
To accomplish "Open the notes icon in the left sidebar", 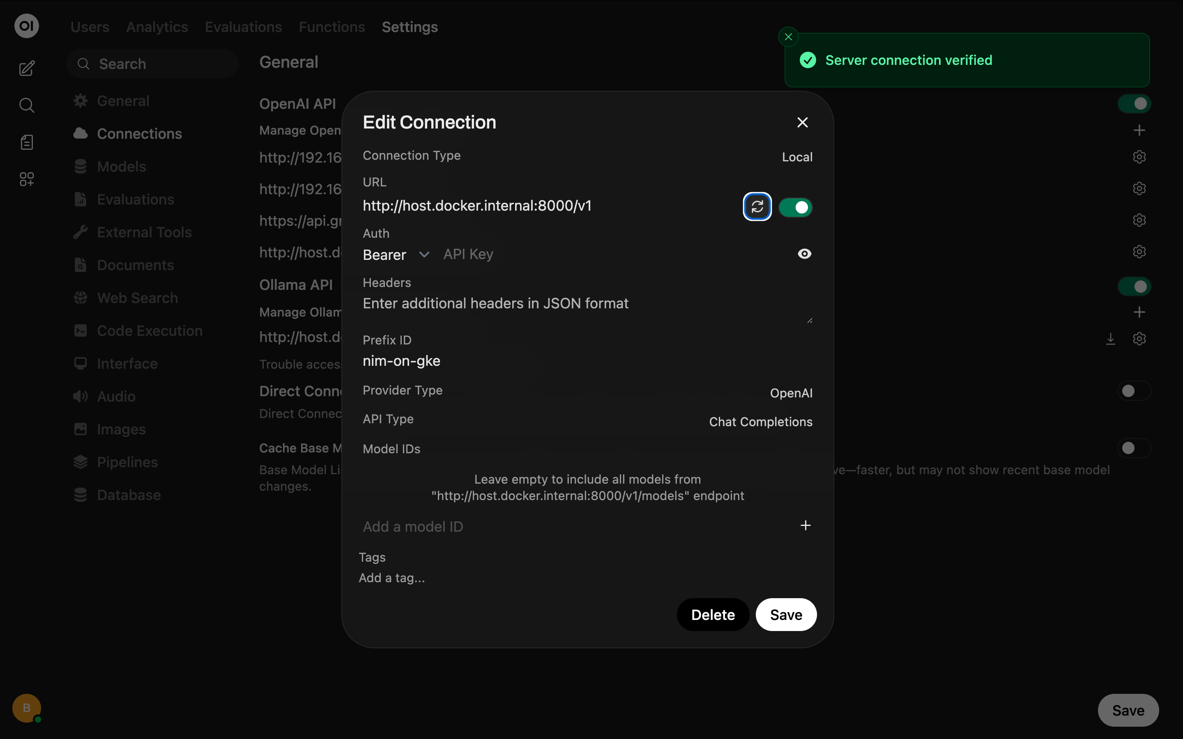I will (x=27, y=142).
